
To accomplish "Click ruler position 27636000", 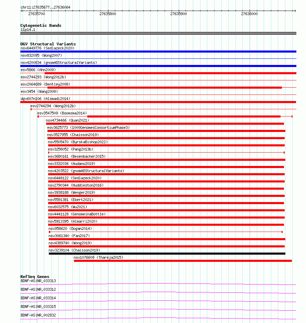I will tap(249, 14).
